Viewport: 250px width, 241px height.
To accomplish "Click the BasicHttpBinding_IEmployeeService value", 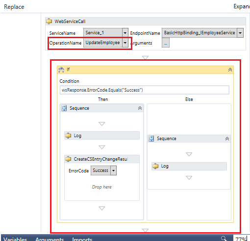I will (x=200, y=33).
